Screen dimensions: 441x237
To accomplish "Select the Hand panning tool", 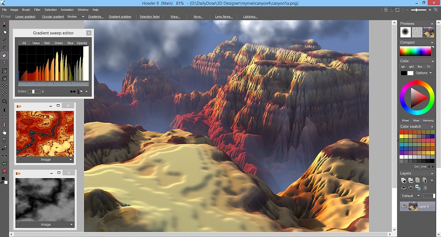I will tap(4, 132).
